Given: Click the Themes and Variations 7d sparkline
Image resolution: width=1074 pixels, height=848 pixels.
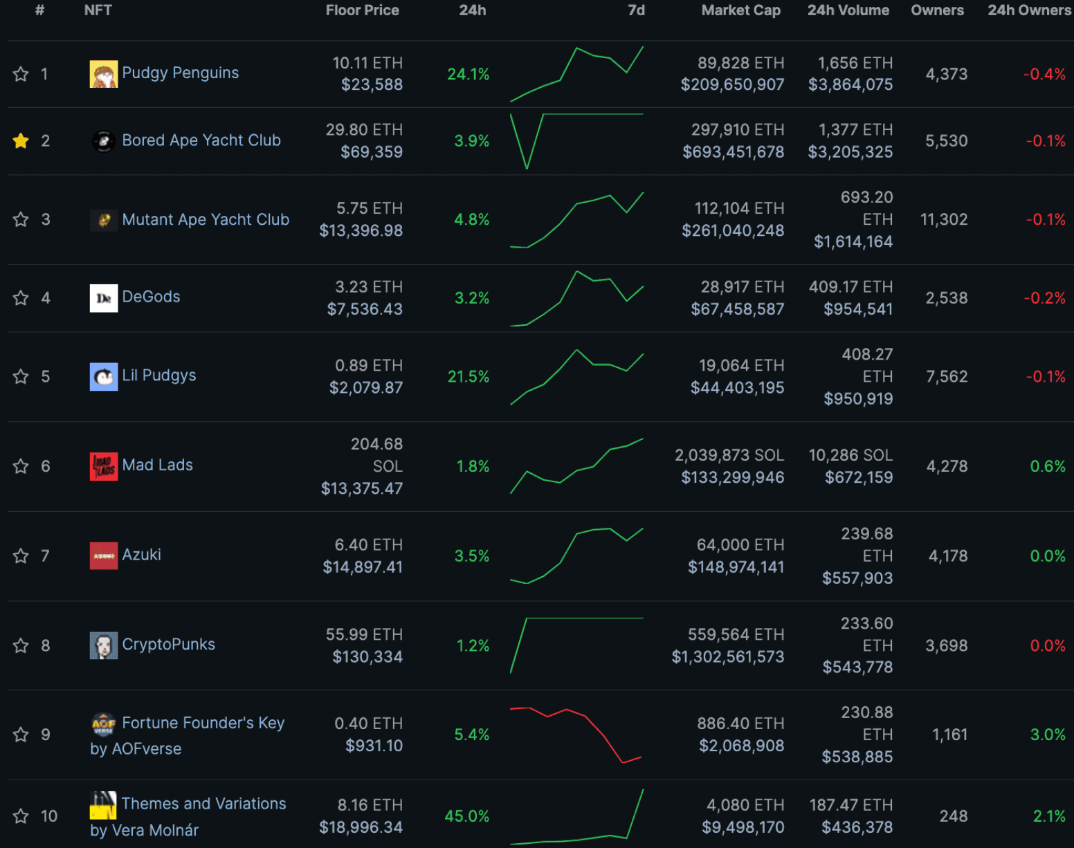Looking at the screenshot, I should click(x=576, y=816).
